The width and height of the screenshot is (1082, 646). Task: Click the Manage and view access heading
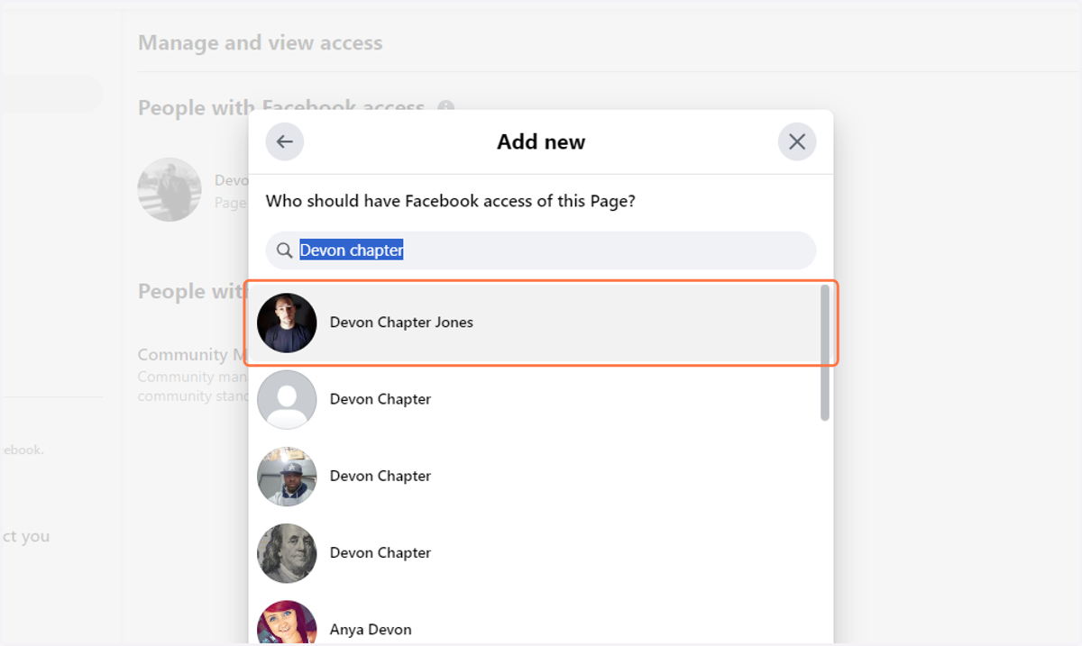(260, 43)
